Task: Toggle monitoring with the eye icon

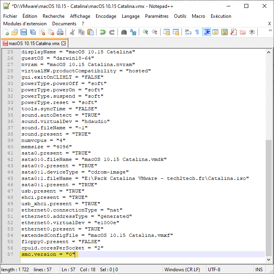Action: coord(252,32)
